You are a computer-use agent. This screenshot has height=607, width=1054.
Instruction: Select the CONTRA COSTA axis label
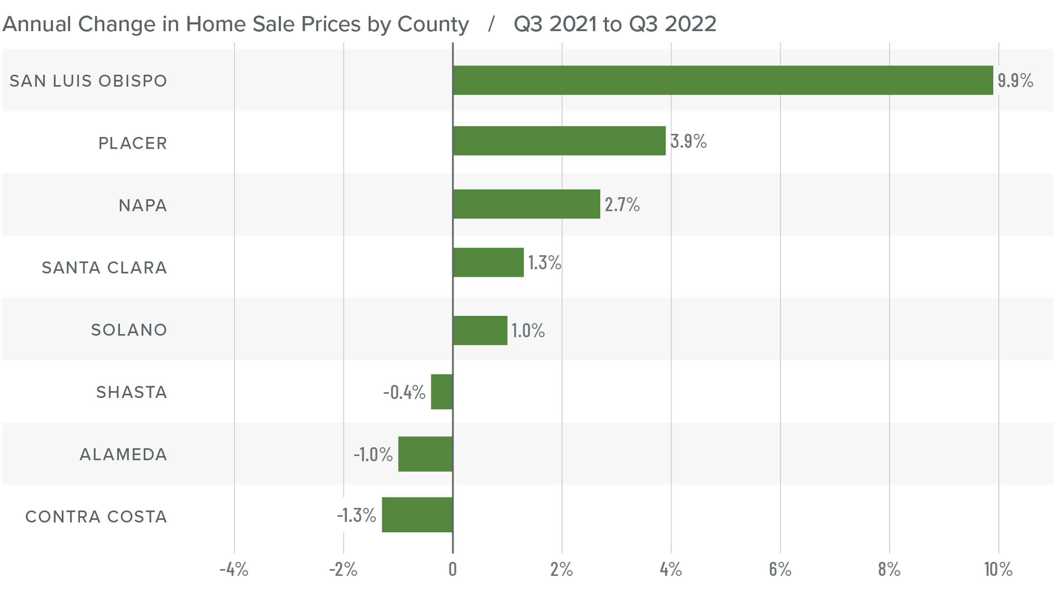pos(96,517)
